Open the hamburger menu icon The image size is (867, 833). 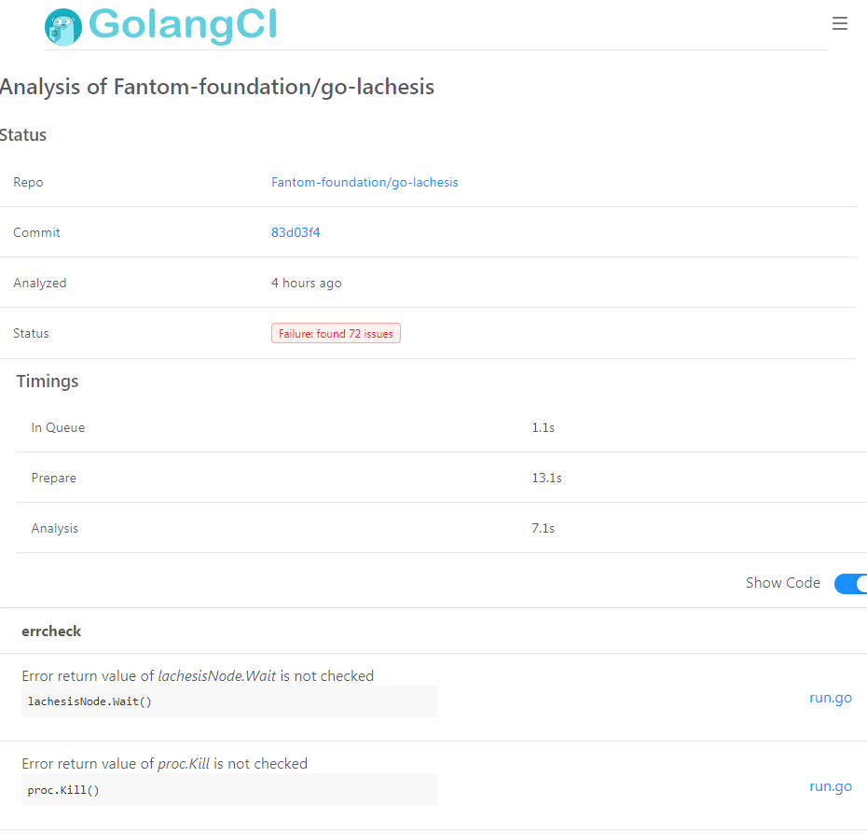(x=839, y=23)
